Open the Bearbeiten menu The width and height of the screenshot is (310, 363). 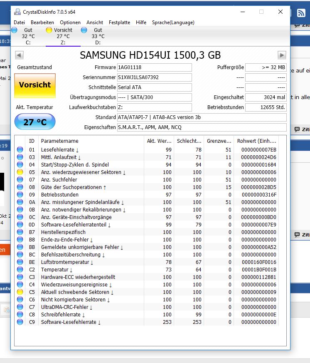click(42, 22)
